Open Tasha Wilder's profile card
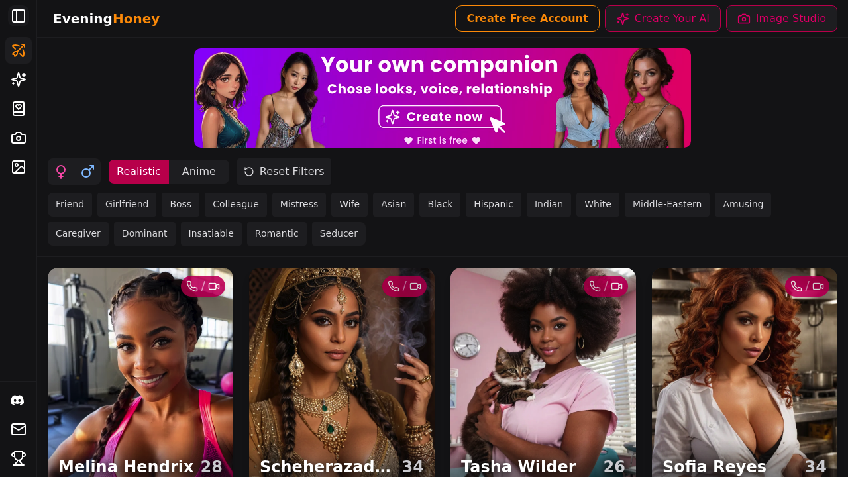Image resolution: width=848 pixels, height=477 pixels. click(543, 372)
